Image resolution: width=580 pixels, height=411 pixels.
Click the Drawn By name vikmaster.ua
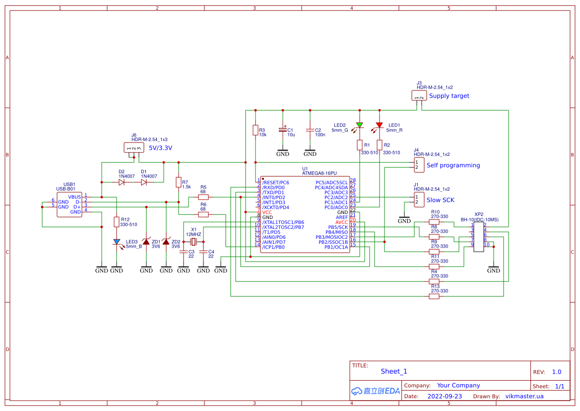[x=524, y=396]
